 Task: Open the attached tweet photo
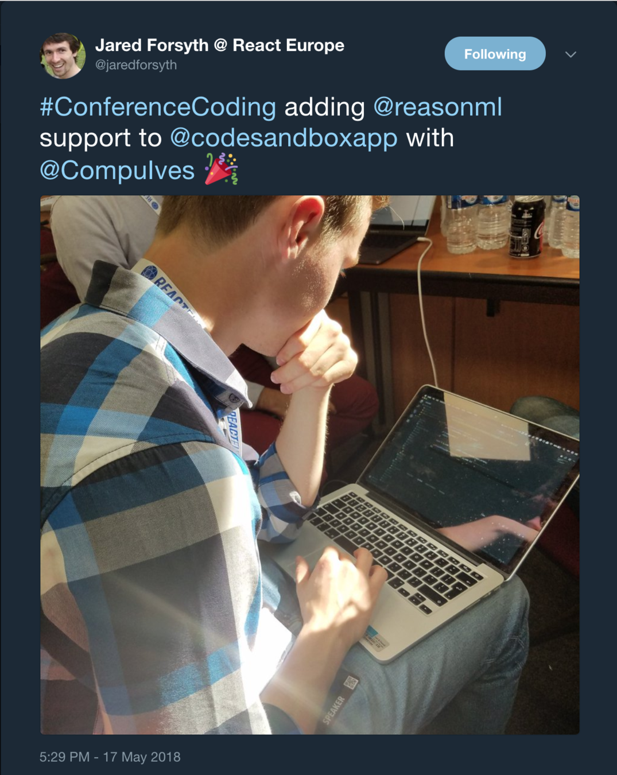pyautogui.click(x=310, y=465)
